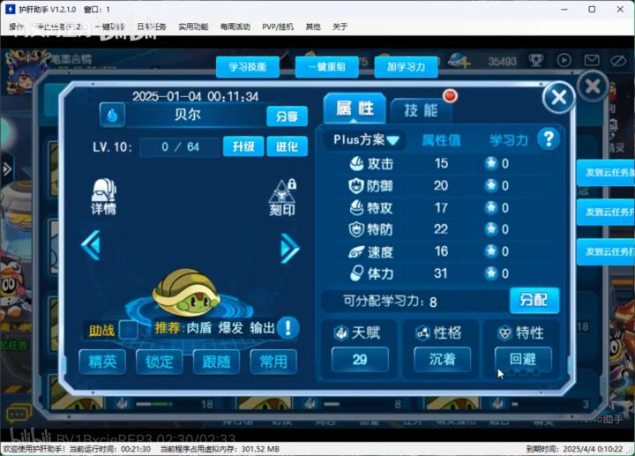Screen dimensions: 635x456
Task: Expand the Plus方案 dropdown
Action: (x=364, y=140)
